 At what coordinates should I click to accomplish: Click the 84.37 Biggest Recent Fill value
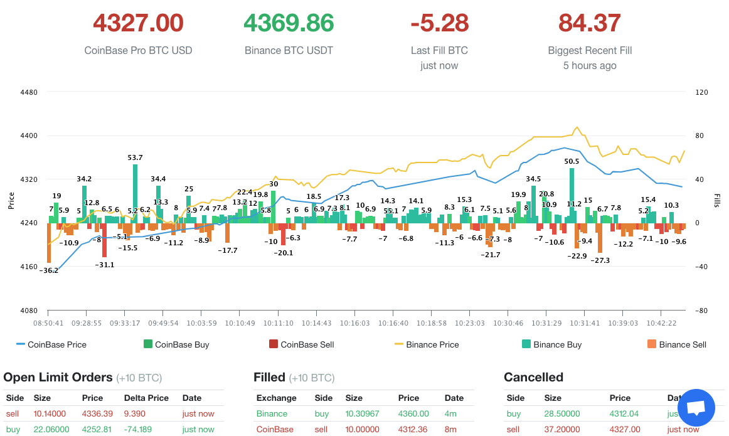coord(590,23)
